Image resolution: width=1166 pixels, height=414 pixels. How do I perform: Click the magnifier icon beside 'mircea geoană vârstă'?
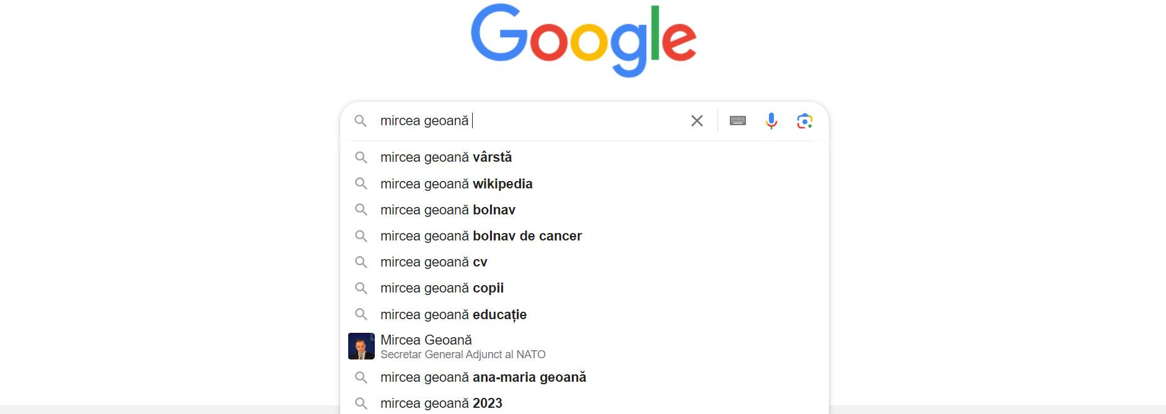362,157
